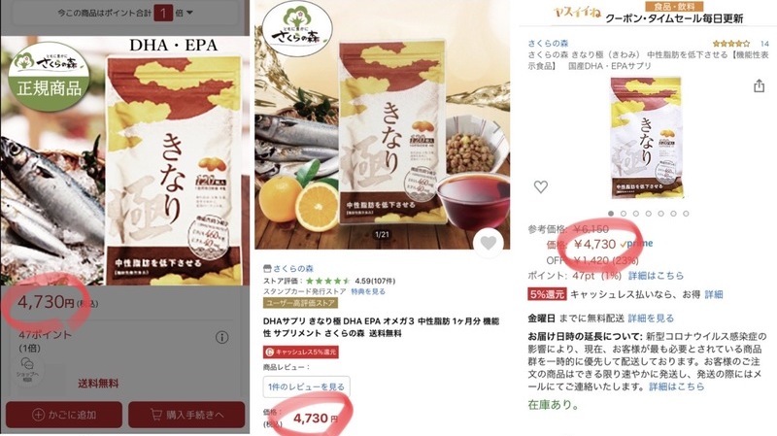Click 詳細を見る next to 無料配送

pyautogui.click(x=651, y=319)
